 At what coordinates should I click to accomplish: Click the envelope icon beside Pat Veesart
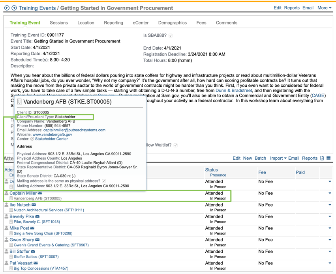pyautogui.click(x=36, y=263)
